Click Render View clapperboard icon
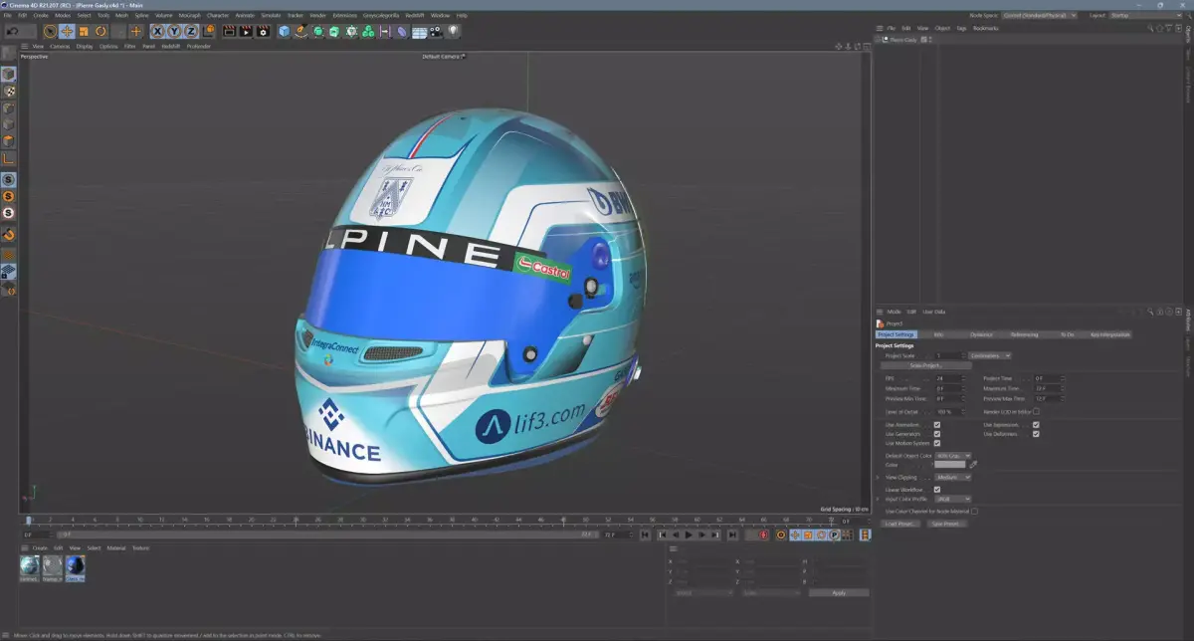The width and height of the screenshot is (1194, 641). pyautogui.click(x=229, y=31)
